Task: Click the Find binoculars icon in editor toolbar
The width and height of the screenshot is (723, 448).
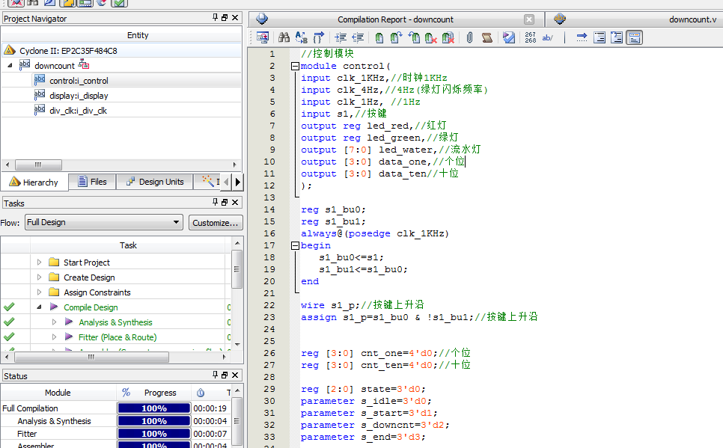Action: tap(284, 37)
